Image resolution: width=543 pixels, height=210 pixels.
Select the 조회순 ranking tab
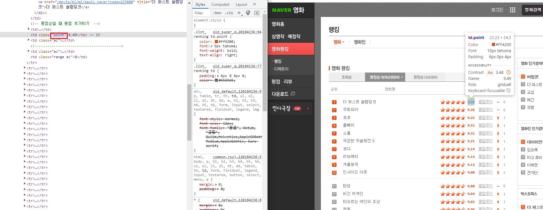(347, 77)
